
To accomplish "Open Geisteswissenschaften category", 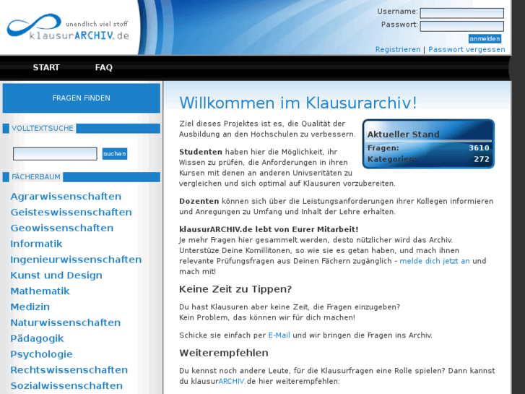I will [71, 212].
